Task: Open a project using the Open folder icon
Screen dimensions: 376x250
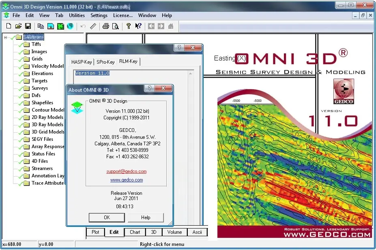Action: click(x=18, y=26)
